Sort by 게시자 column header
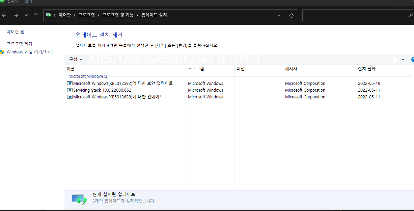 coord(319,69)
